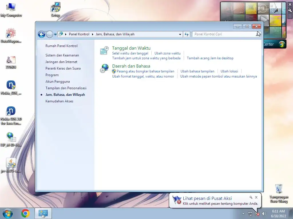This screenshot has height=219, width=293.
Task: Expand the arrow after Panel Kontrol breadcrumb
Action: pos(92,34)
